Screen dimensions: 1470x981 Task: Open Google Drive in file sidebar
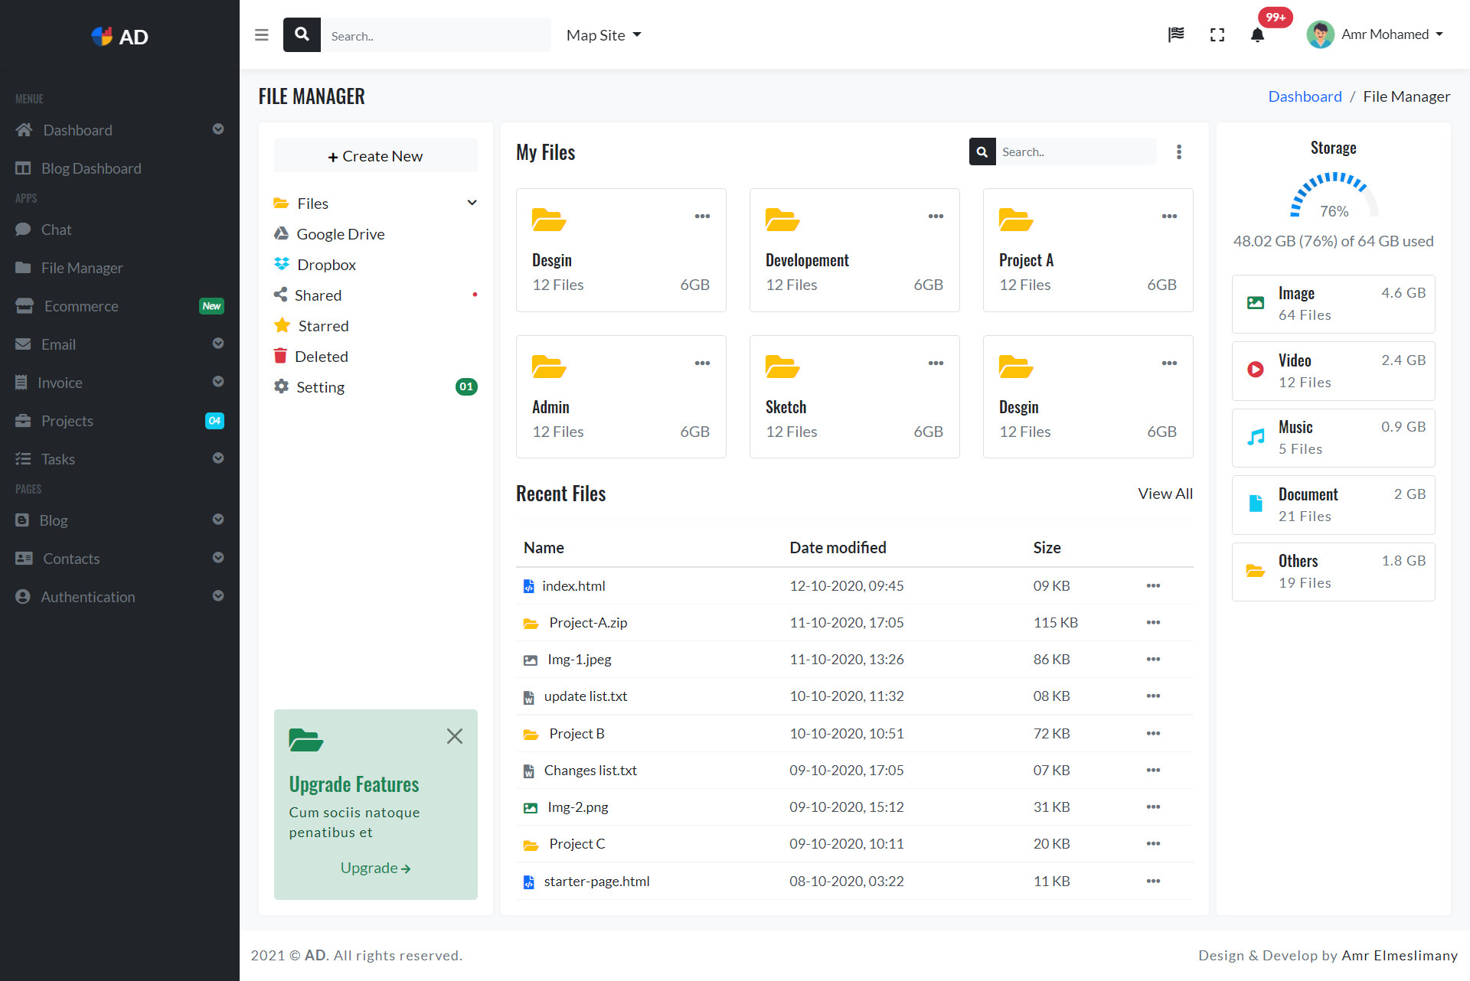coord(340,234)
